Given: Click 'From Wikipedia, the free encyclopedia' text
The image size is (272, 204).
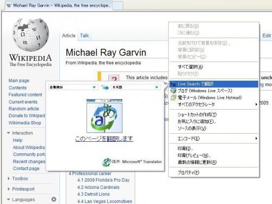Looking at the screenshot, I should point(103,63).
